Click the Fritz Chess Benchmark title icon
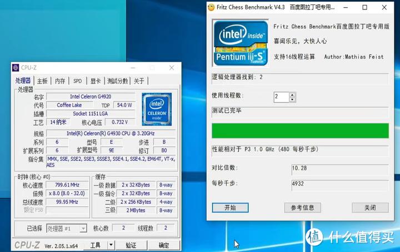 [211, 8]
